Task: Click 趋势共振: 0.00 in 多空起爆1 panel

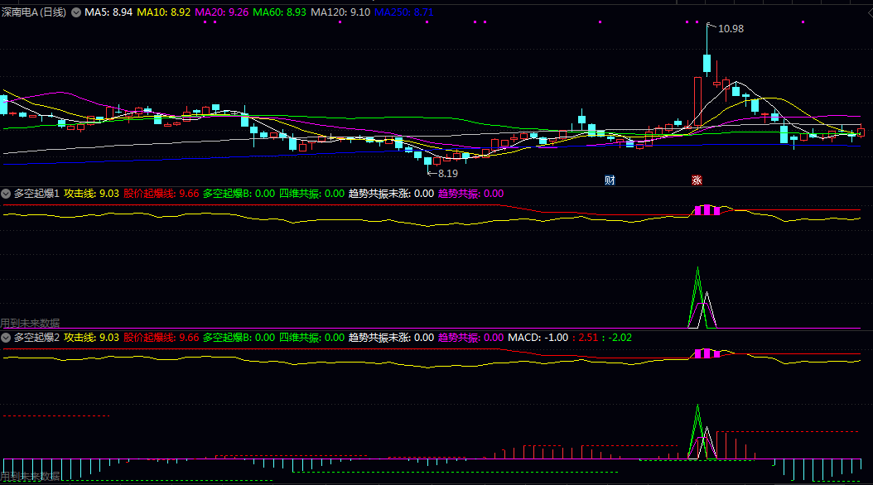Action: click(471, 194)
